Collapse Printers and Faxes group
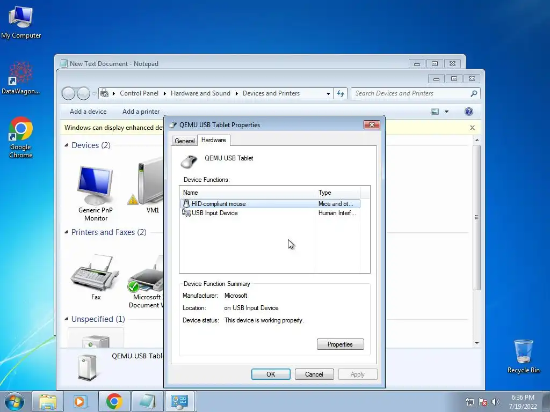Screen dimensions: 550x412 click(x=66, y=232)
